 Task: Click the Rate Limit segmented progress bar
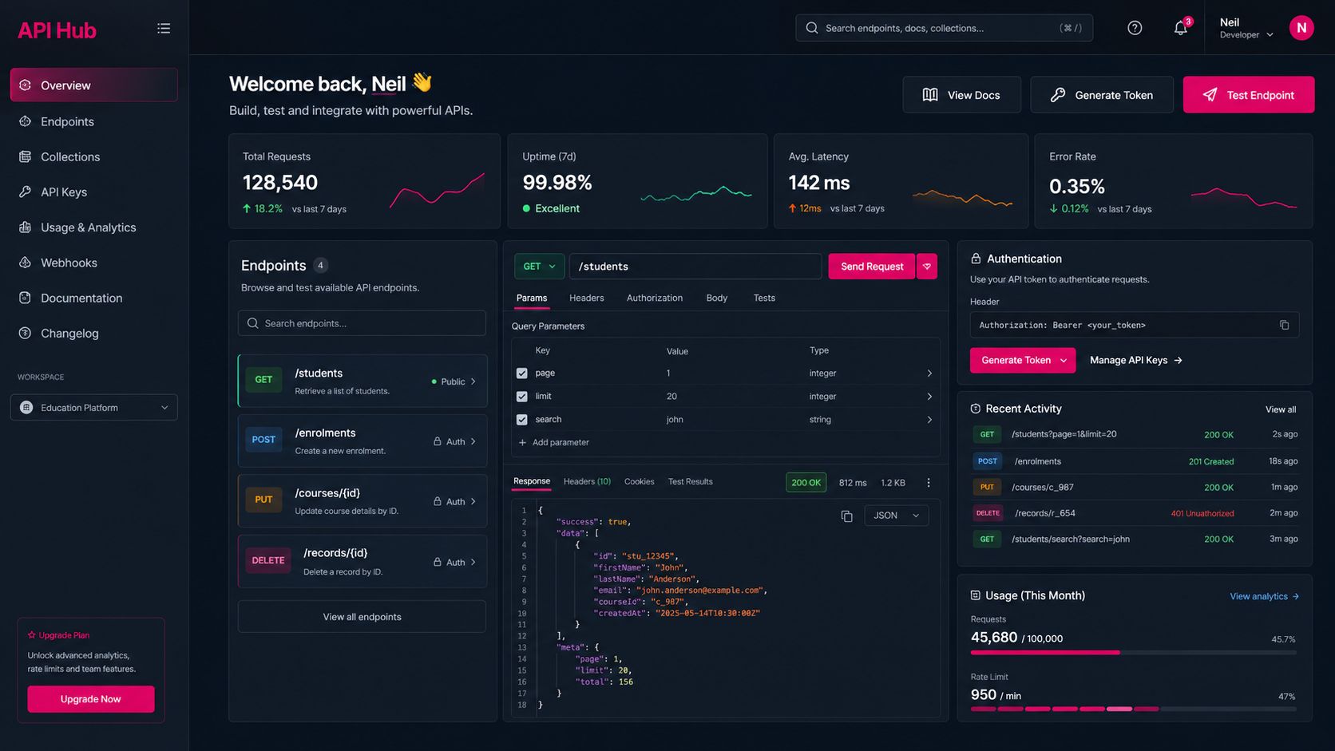[1133, 709]
